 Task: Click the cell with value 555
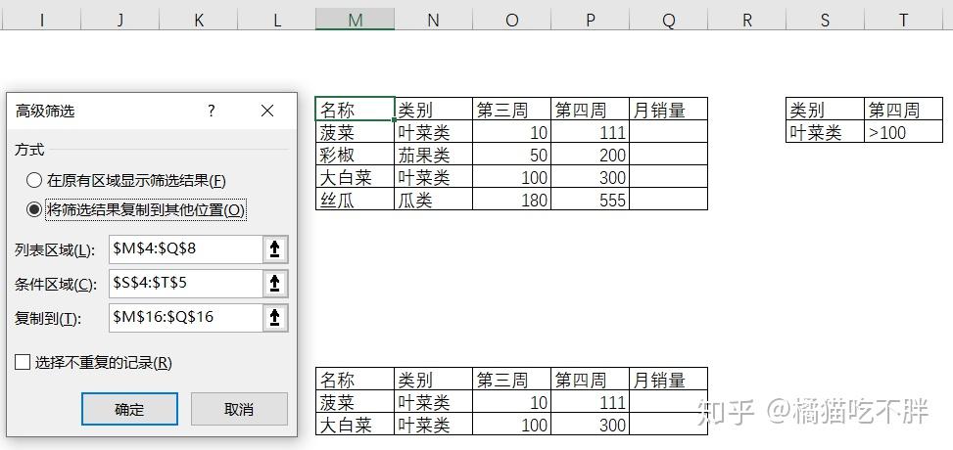(591, 200)
